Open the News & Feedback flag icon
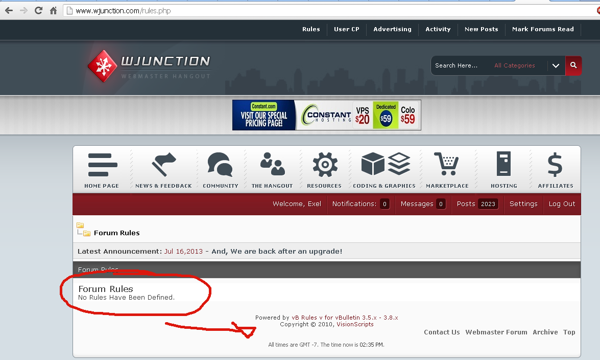This screenshot has width=600, height=360. point(164,164)
